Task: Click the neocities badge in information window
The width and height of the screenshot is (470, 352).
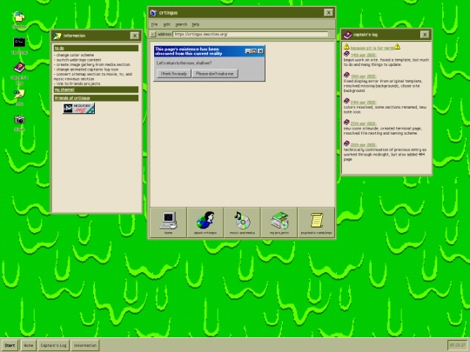Action: tap(78, 109)
